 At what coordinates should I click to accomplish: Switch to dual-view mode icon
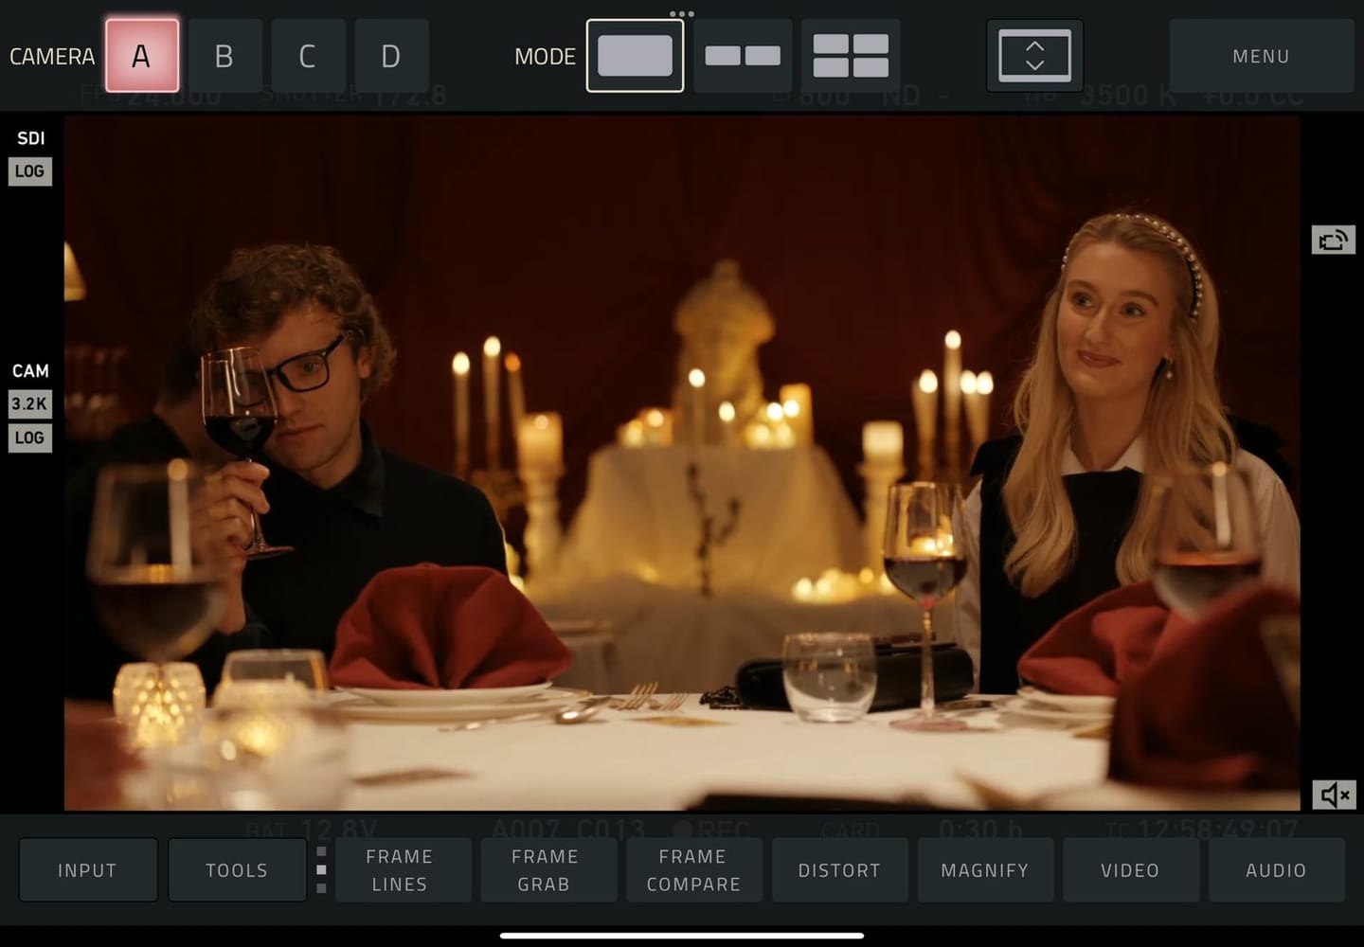tap(743, 56)
